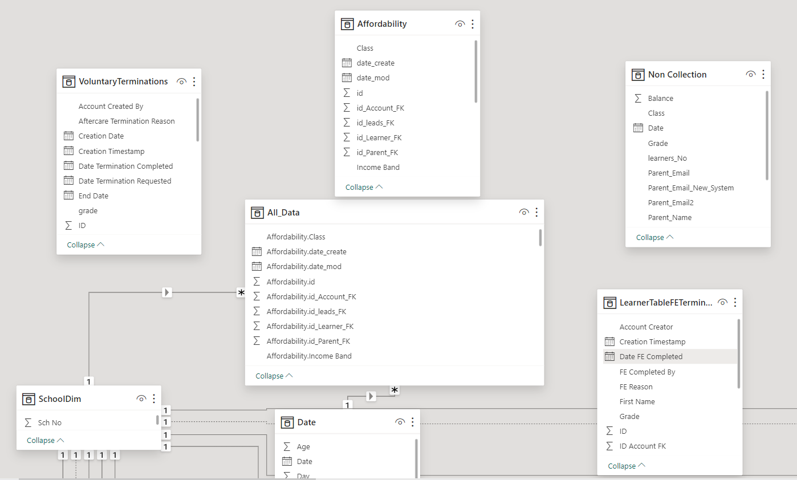Image resolution: width=797 pixels, height=480 pixels.
Task: Click the All_Data table header icon
Action: (x=257, y=213)
